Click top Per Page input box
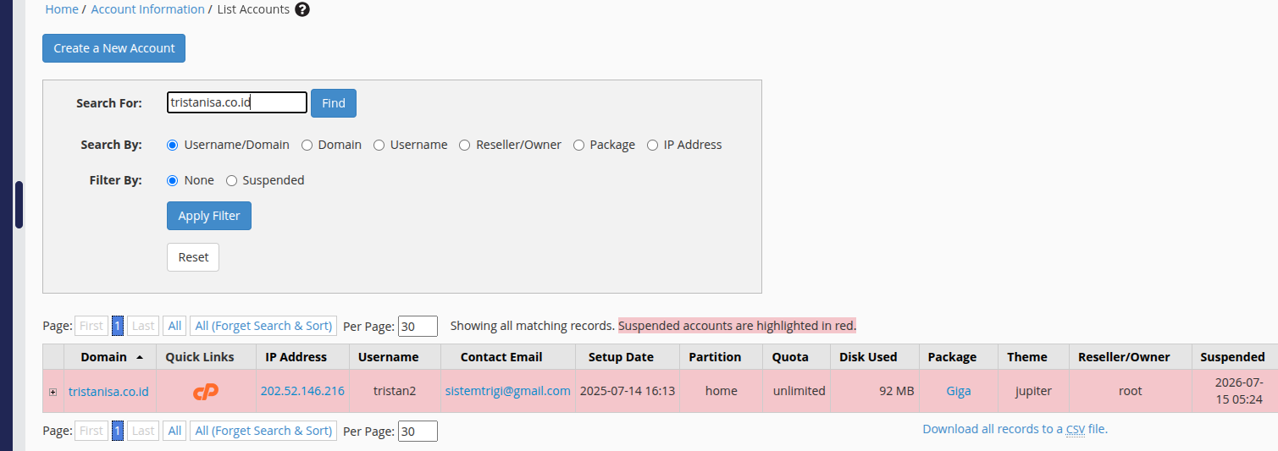The image size is (1278, 451). [418, 326]
